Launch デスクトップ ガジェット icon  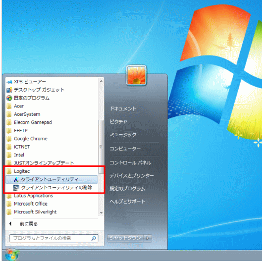(9, 90)
